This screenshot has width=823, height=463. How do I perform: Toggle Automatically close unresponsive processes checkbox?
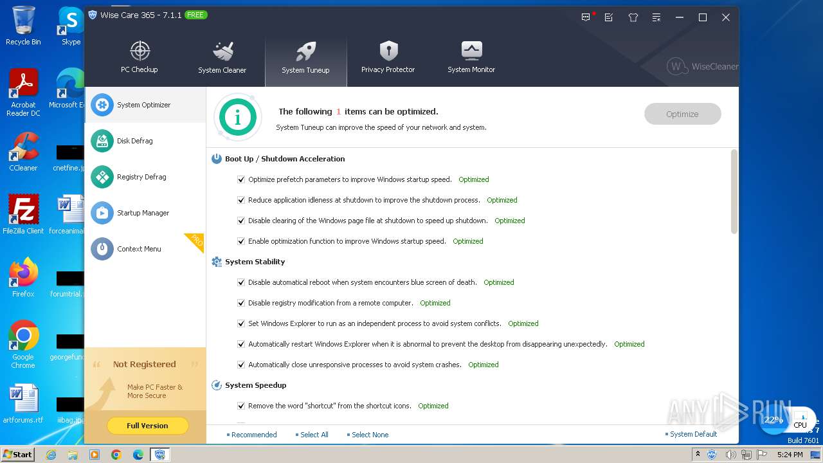tap(241, 365)
